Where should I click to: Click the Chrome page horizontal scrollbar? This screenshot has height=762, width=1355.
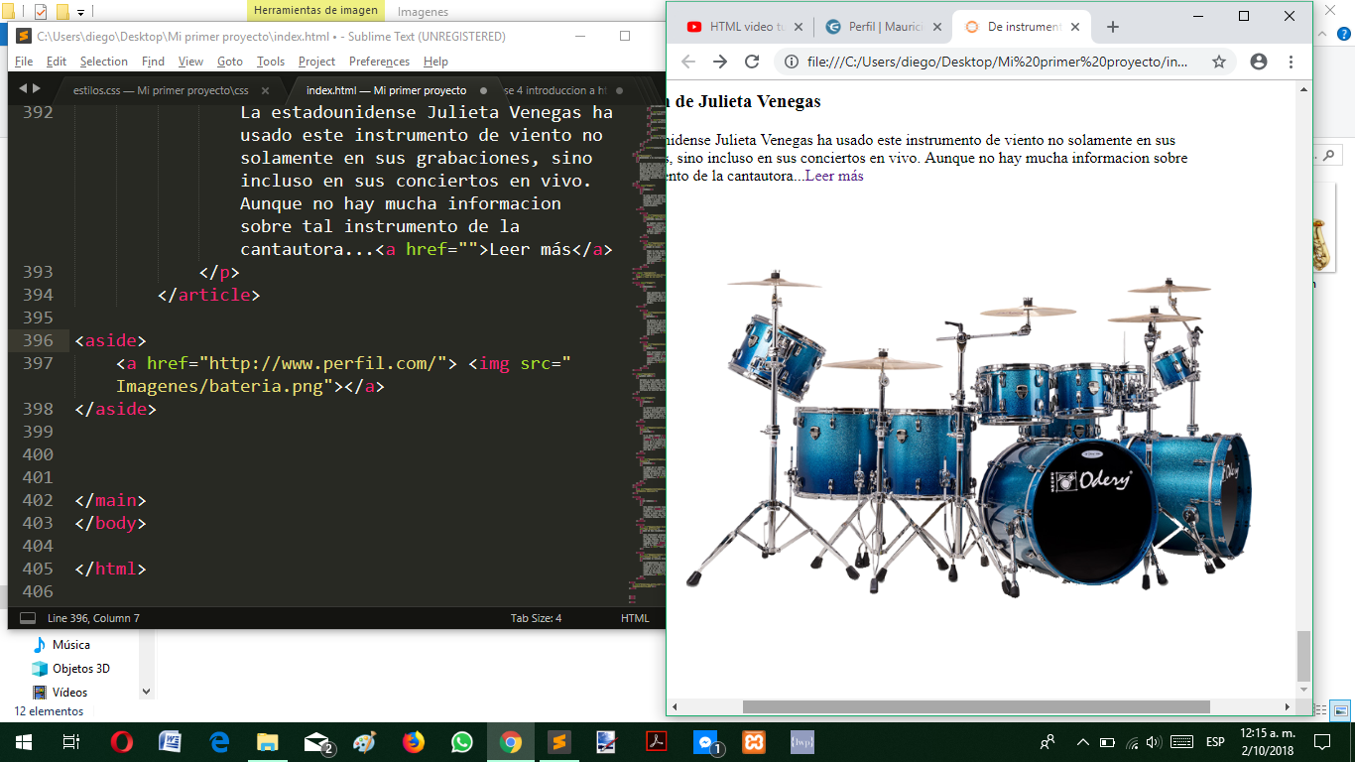pos(976,706)
